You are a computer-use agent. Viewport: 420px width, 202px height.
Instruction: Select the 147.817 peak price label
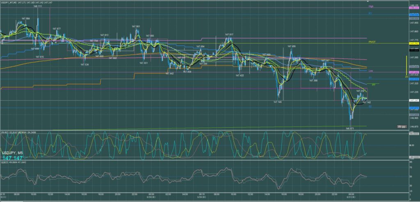[229, 34]
